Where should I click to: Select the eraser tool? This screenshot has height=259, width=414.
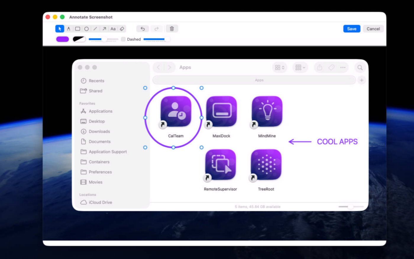(122, 29)
